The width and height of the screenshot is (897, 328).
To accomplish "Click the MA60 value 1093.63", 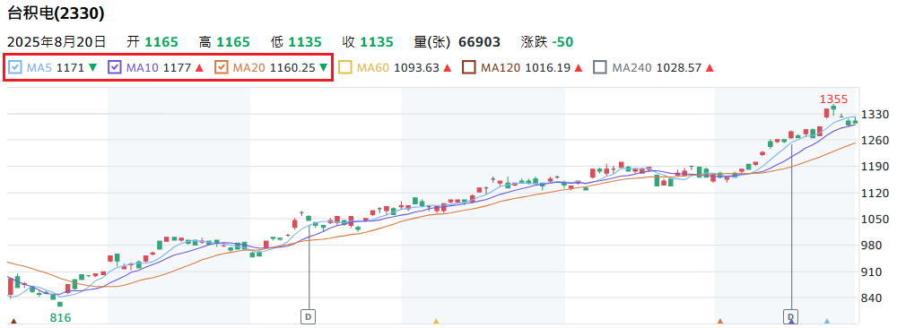I will click(x=417, y=67).
